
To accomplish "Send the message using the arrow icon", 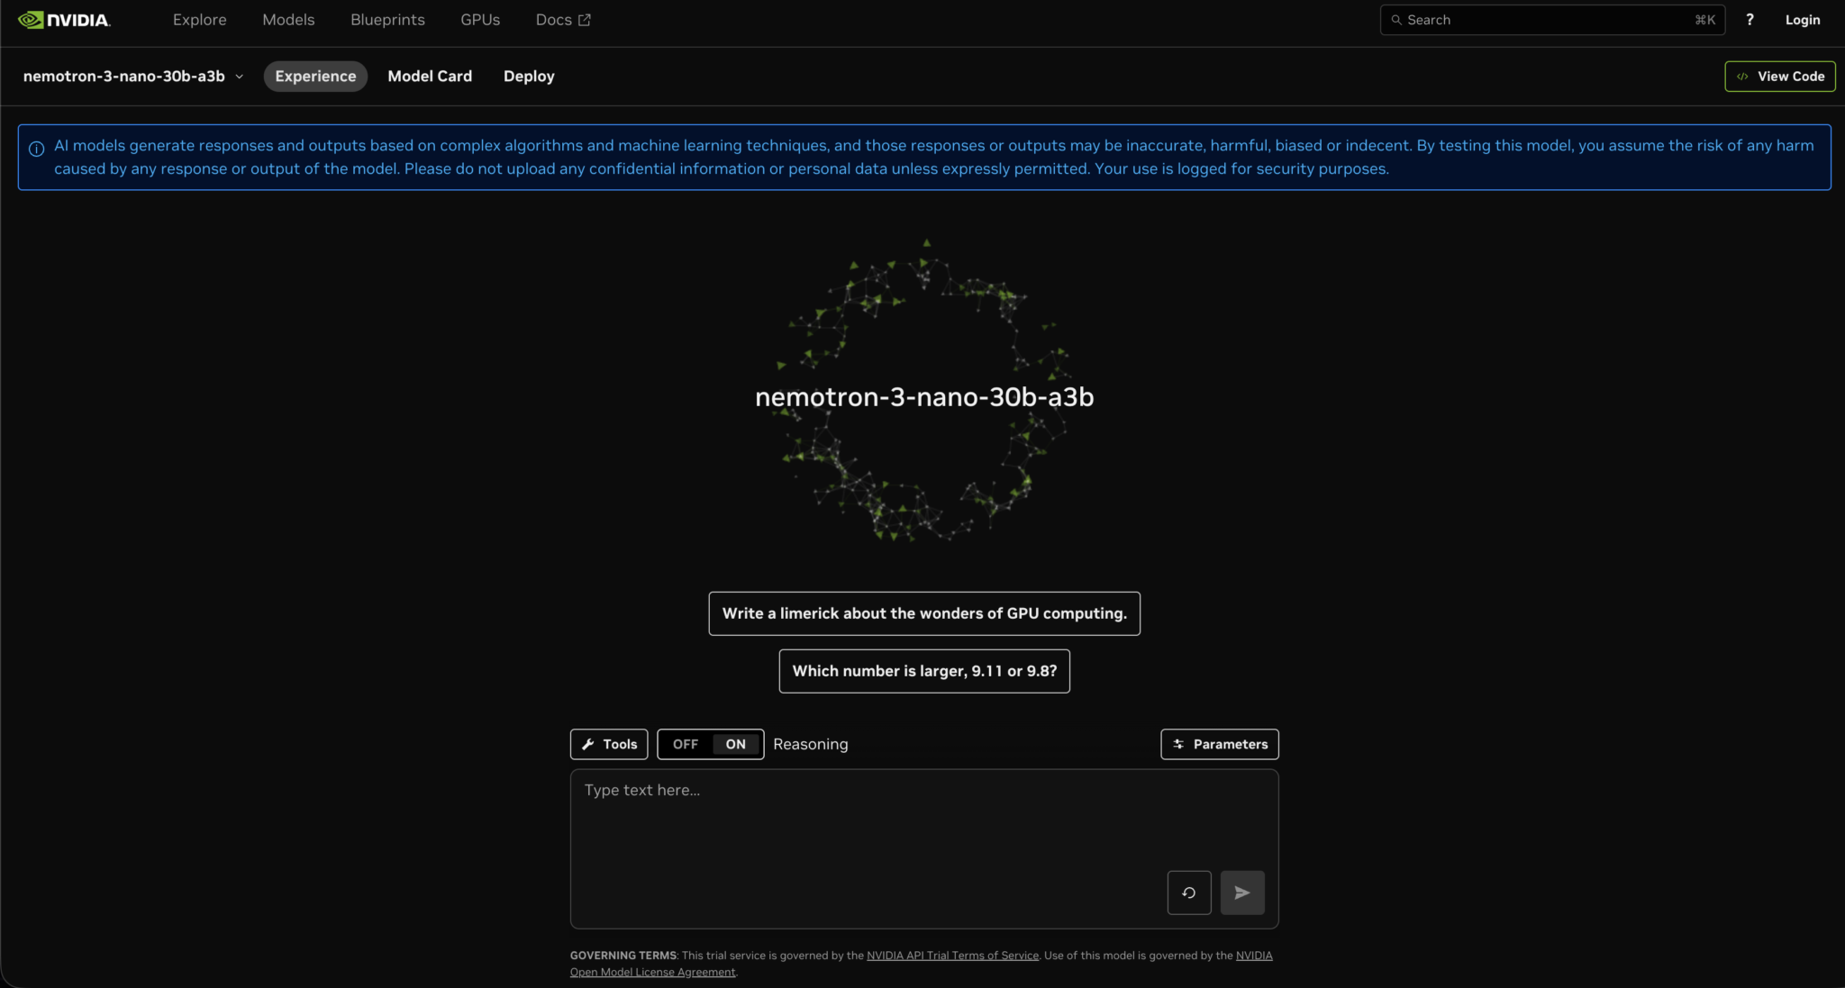I will [1241, 893].
